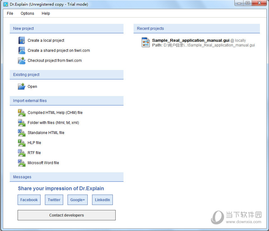
Task: Share on Google+
Action: pyautogui.click(x=78, y=200)
